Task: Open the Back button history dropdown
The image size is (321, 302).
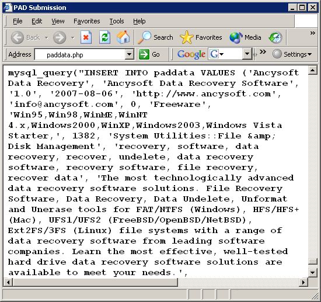Action: pyautogui.click(x=47, y=38)
